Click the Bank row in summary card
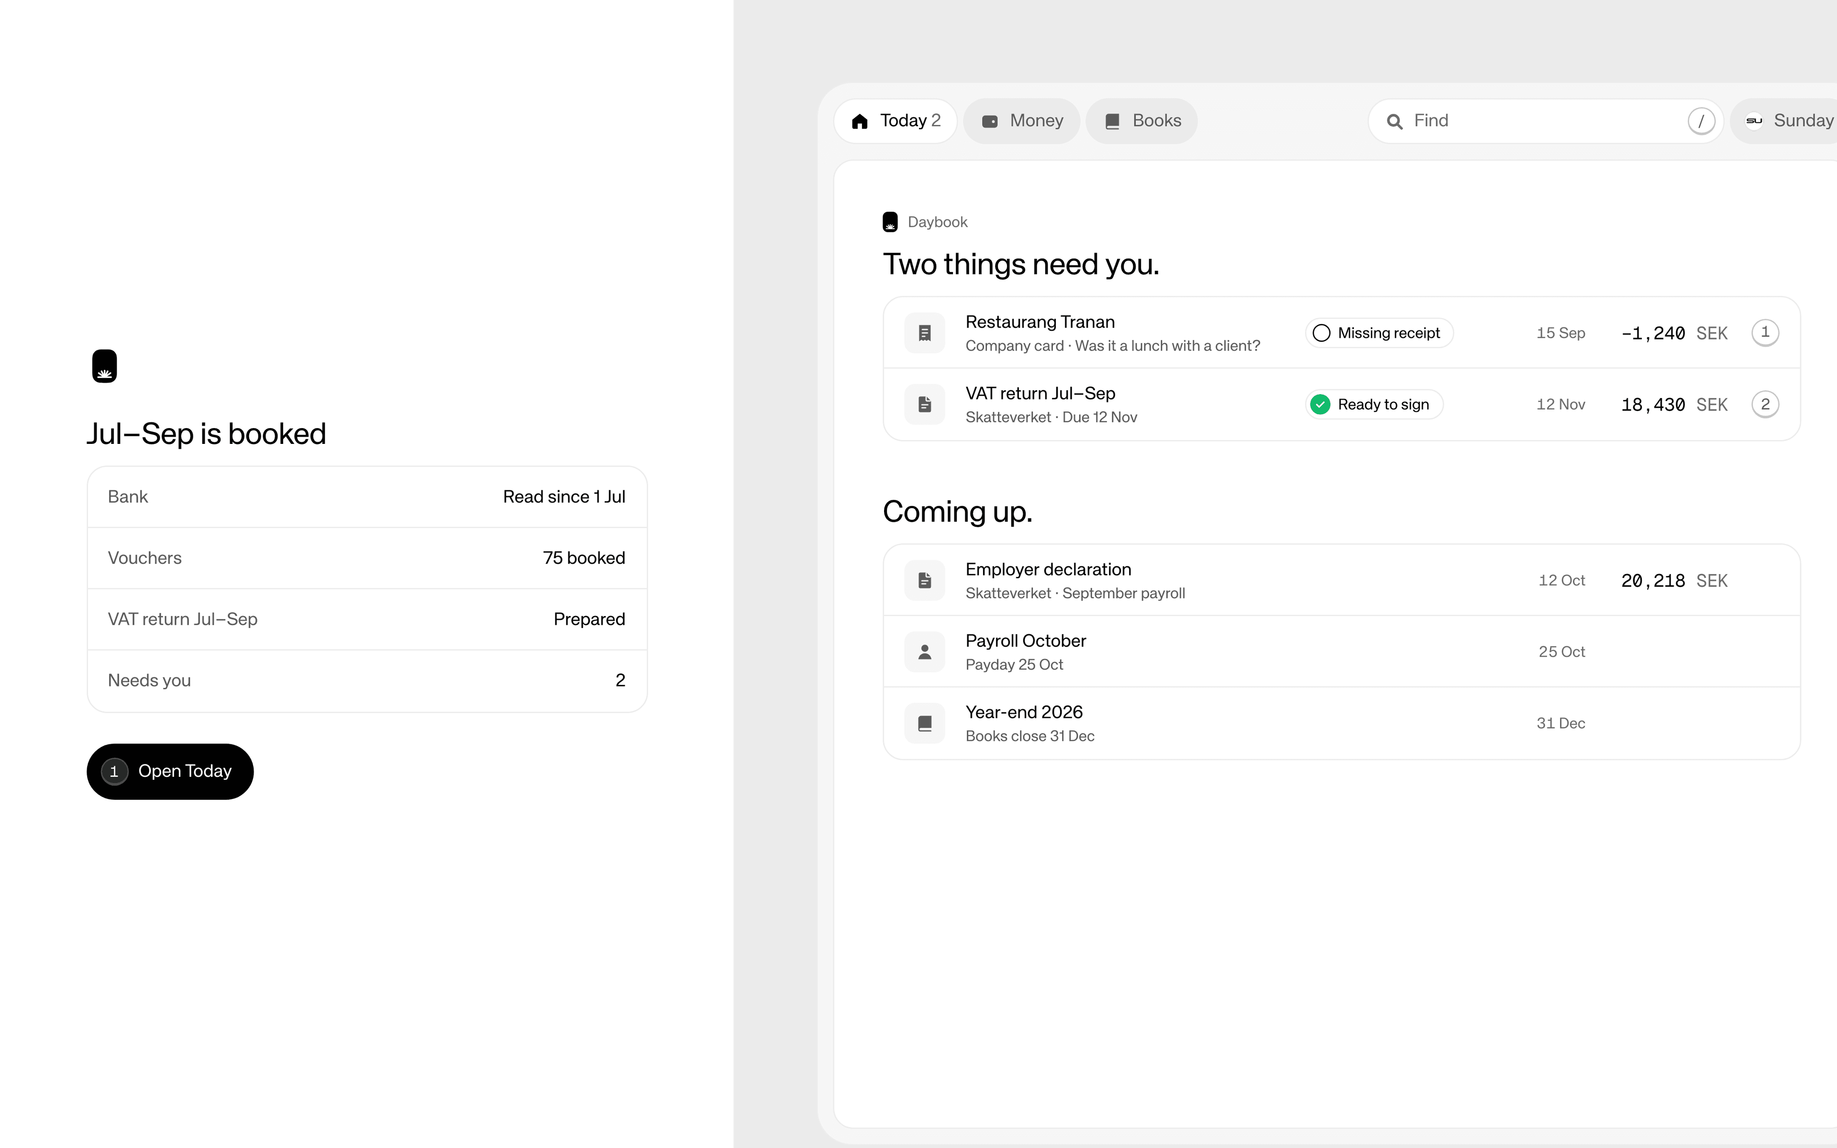The width and height of the screenshot is (1837, 1148). (367, 497)
